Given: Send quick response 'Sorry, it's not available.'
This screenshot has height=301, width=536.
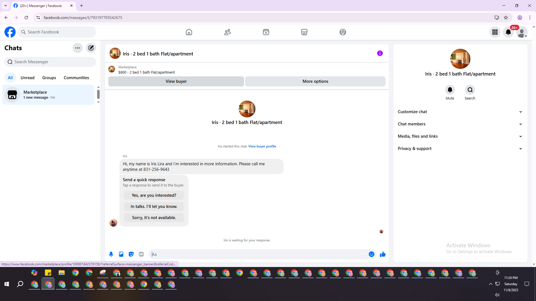Looking at the screenshot, I should coord(154,218).
